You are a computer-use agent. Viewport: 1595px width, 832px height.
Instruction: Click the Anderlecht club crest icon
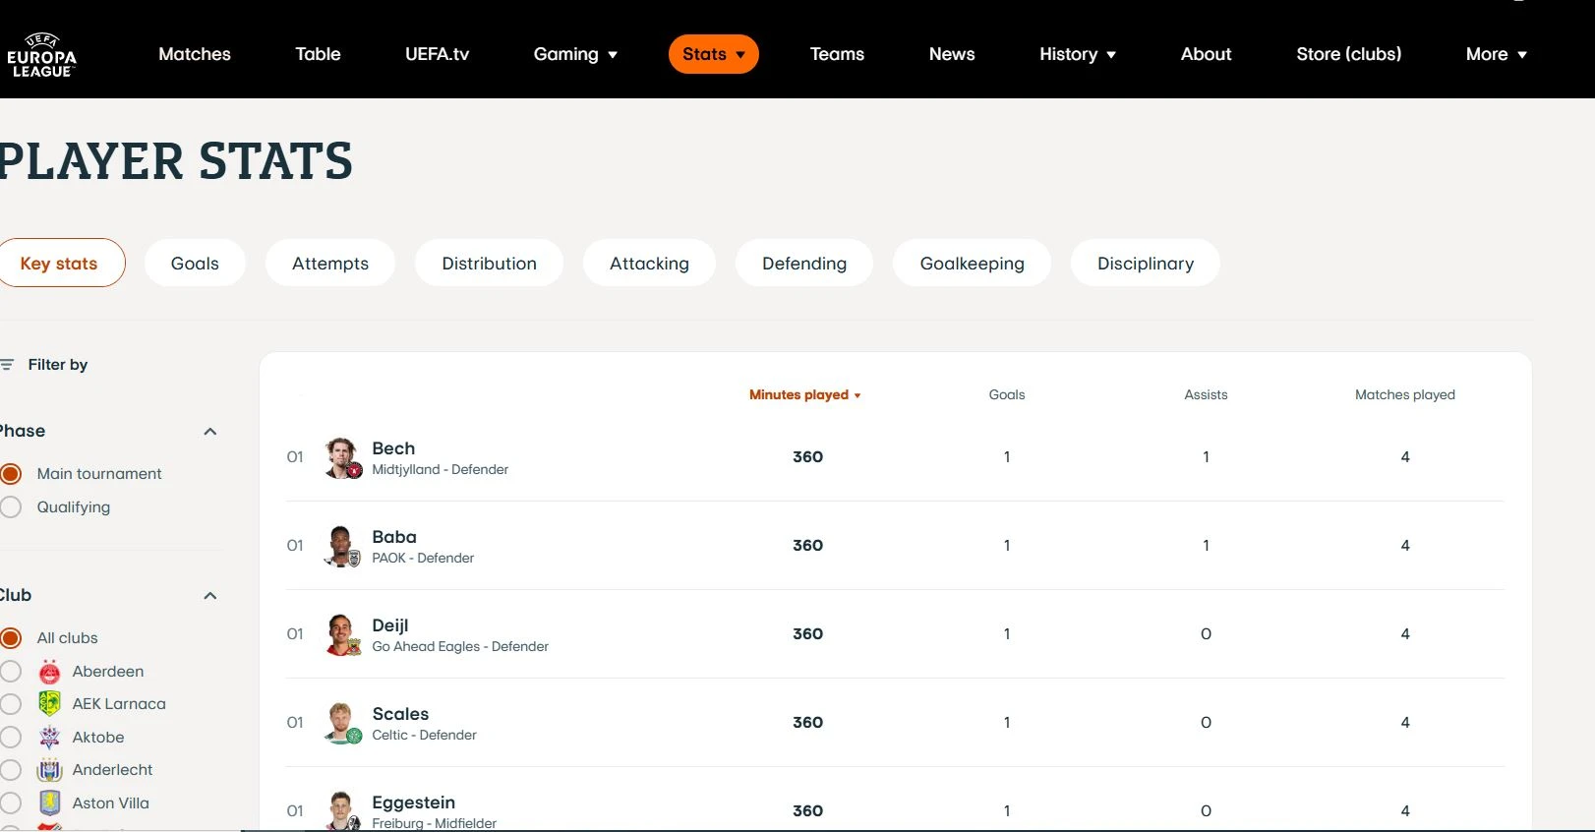click(49, 770)
